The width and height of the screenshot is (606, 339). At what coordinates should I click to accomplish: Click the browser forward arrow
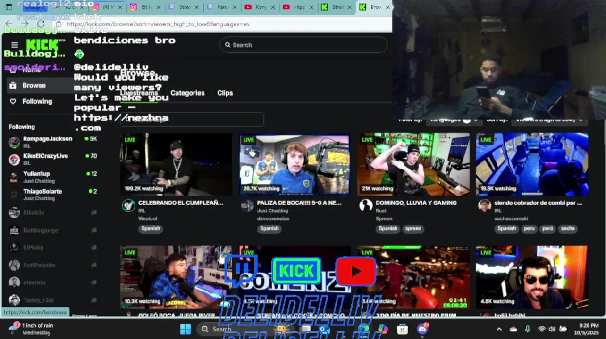[25, 24]
